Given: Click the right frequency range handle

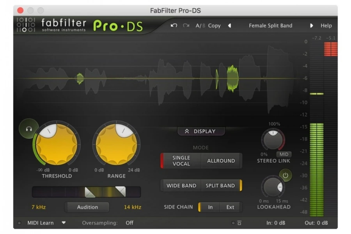Looking at the screenshot, I should 121,191.
